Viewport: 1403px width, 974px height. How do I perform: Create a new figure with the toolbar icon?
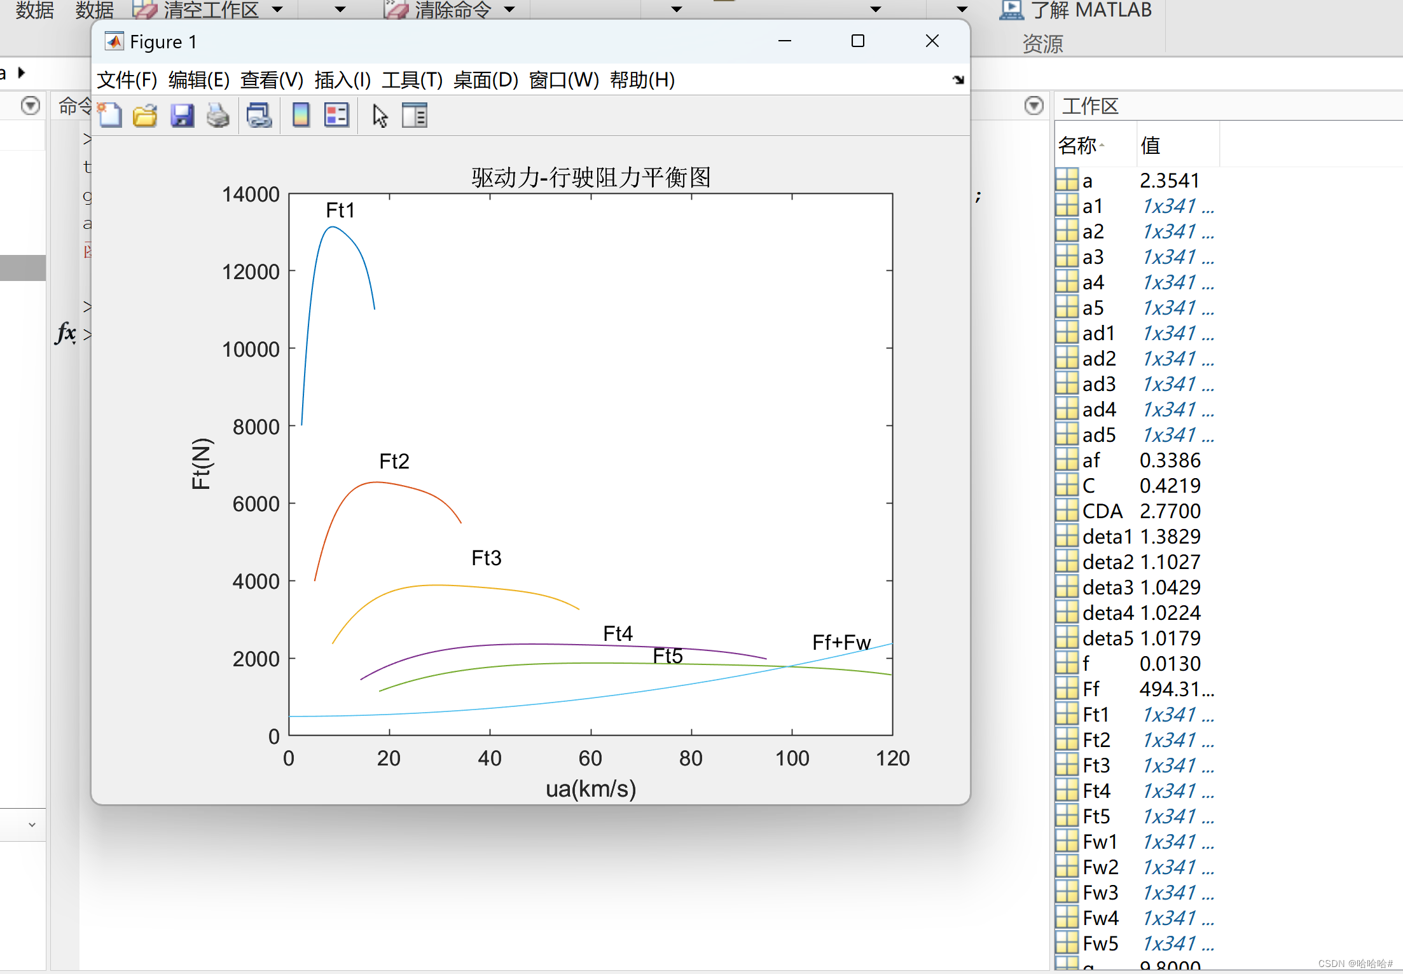pyautogui.click(x=110, y=116)
